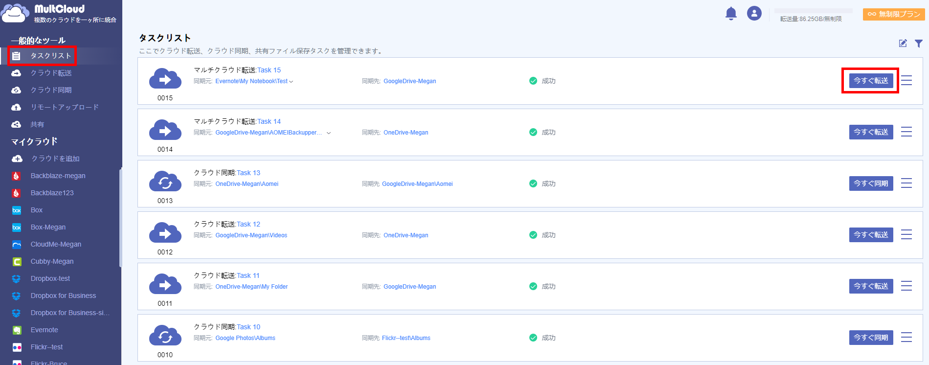Click the Flickr--test dots icon

(17, 347)
